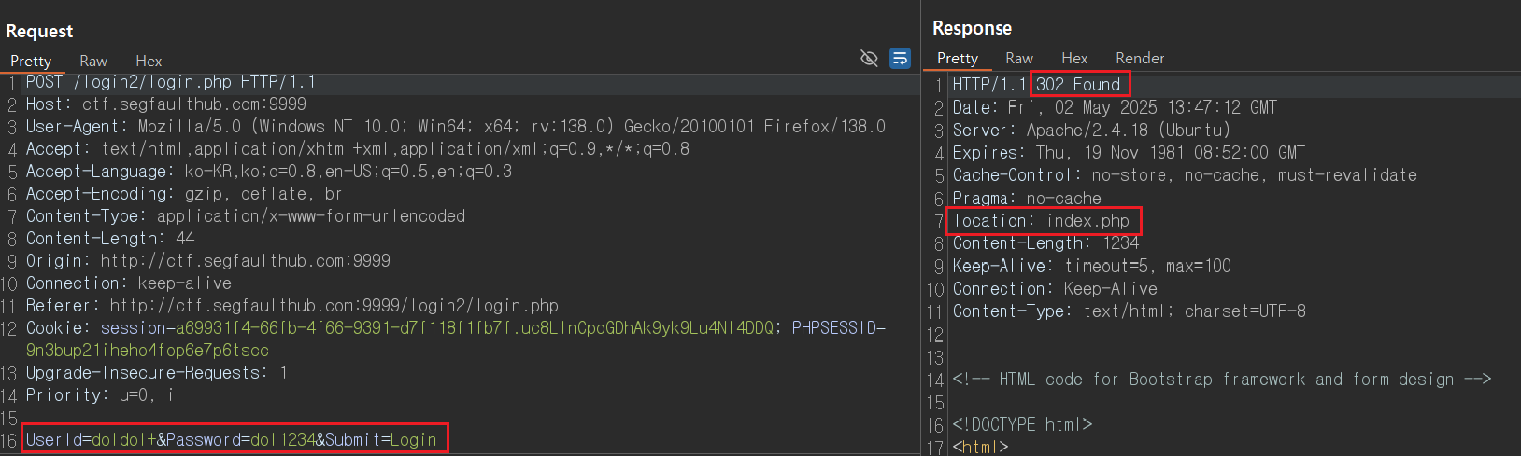Image resolution: width=1521 pixels, height=456 pixels.
Task: Click the UserId and Password body line
Action: coord(232,439)
